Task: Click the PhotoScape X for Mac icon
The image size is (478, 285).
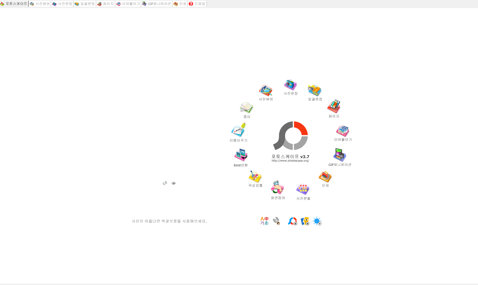Action: point(293,221)
